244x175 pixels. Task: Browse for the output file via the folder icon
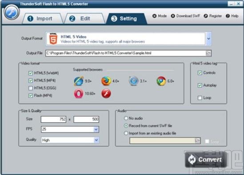[208, 53]
